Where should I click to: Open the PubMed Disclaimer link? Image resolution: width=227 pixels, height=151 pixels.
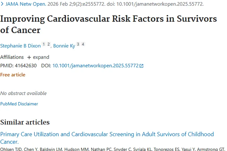coord(19,104)
